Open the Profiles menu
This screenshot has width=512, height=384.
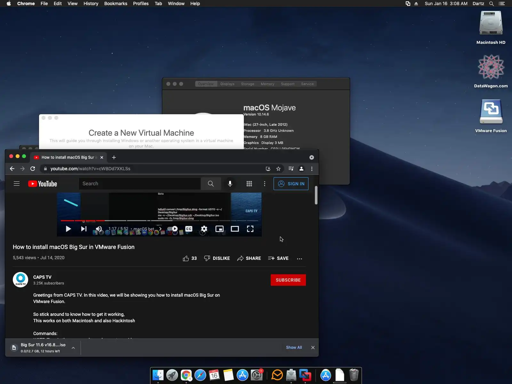pyautogui.click(x=141, y=4)
